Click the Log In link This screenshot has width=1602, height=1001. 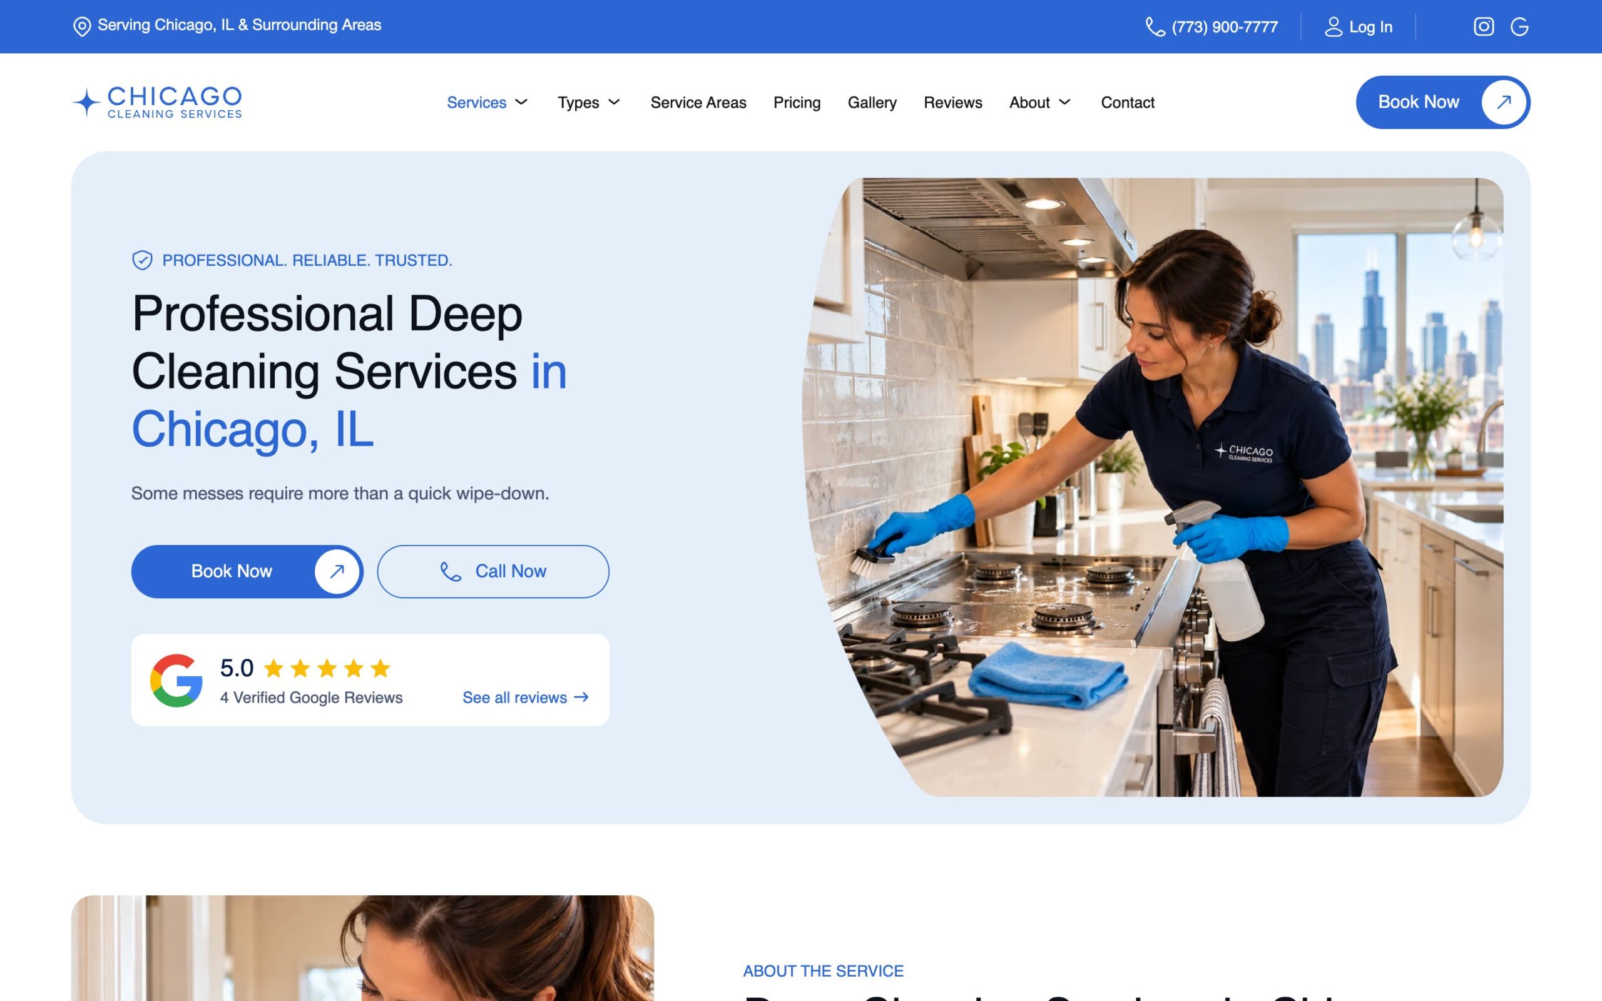1359,27
